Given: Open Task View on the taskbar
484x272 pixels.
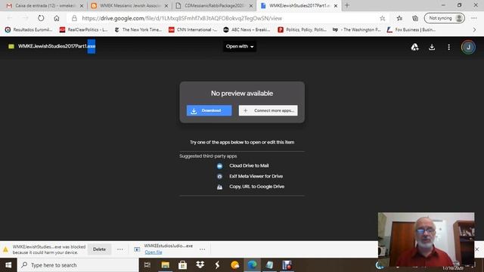Looking at the screenshot, I should [x=147, y=265].
